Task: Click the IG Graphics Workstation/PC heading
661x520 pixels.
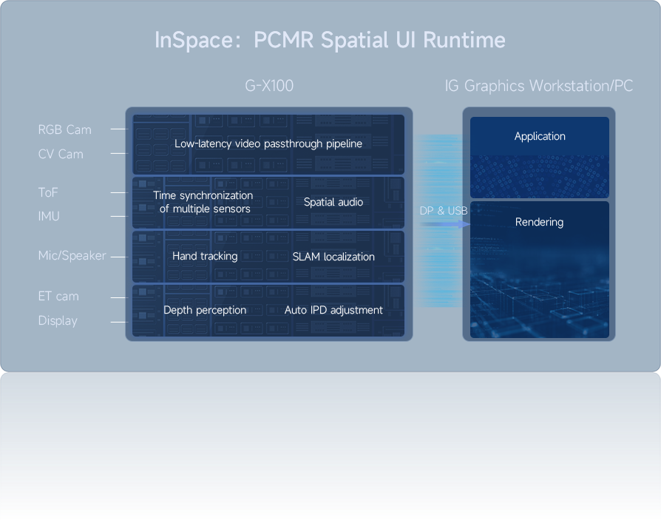Action: point(538,86)
